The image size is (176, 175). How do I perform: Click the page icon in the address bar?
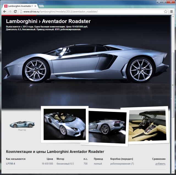(x=21, y=12)
